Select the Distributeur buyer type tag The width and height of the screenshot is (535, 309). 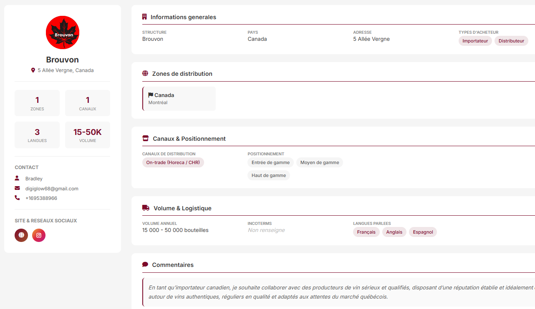511,41
